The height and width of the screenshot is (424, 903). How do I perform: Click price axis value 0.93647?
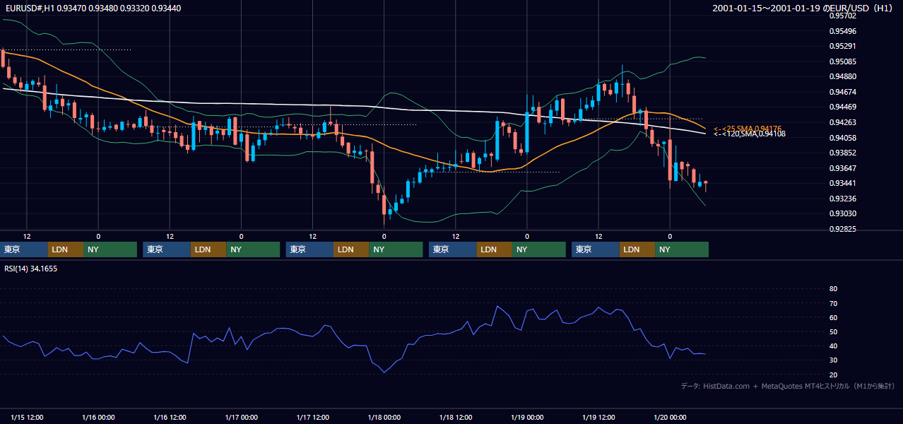pyautogui.click(x=842, y=168)
